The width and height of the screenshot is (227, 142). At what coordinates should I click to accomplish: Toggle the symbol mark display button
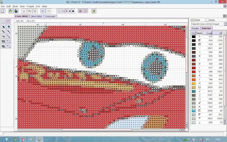(81, 11)
